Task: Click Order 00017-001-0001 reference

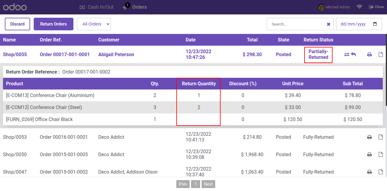Action: 65,54
